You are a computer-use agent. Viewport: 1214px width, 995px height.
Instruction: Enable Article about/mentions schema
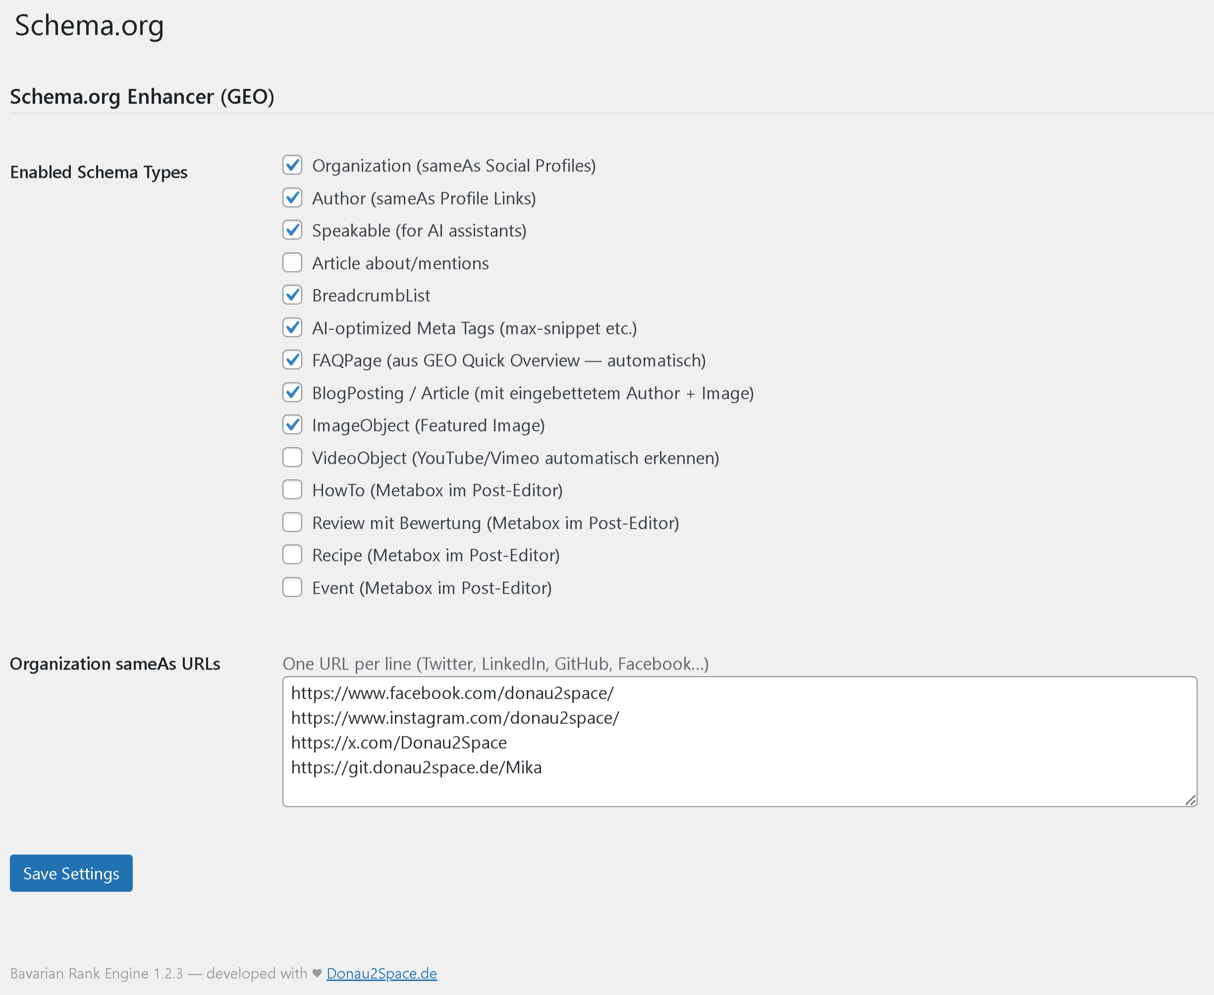click(292, 263)
